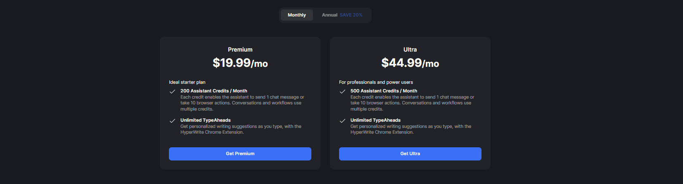
Task: Select the $19.99/mo price text
Action: [x=240, y=63]
